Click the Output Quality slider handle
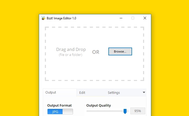Image resolution: width=189 pixels, height=116 pixels. click(x=125, y=111)
